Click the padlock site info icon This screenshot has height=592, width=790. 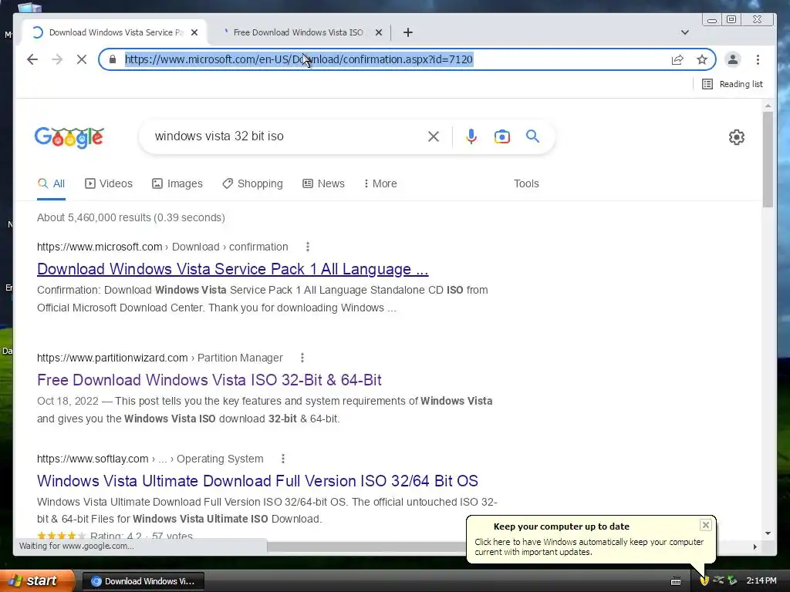pos(113,59)
